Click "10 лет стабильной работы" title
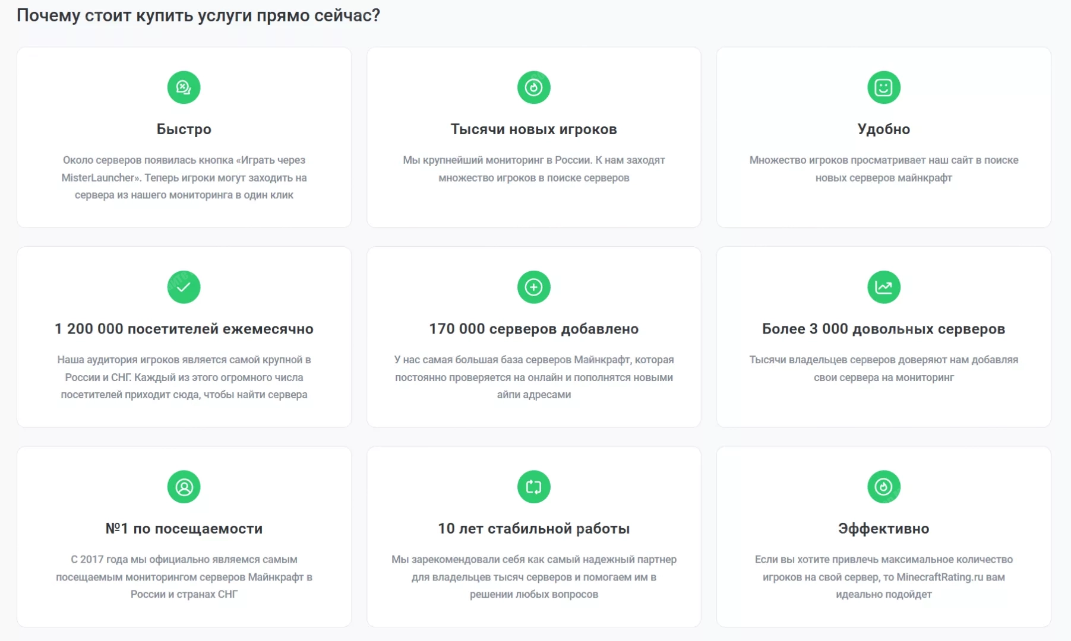Viewport: 1071px width, 641px height. click(x=533, y=529)
